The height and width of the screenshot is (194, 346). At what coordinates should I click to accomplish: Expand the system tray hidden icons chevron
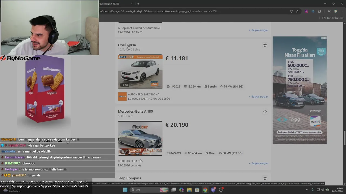click(307, 190)
